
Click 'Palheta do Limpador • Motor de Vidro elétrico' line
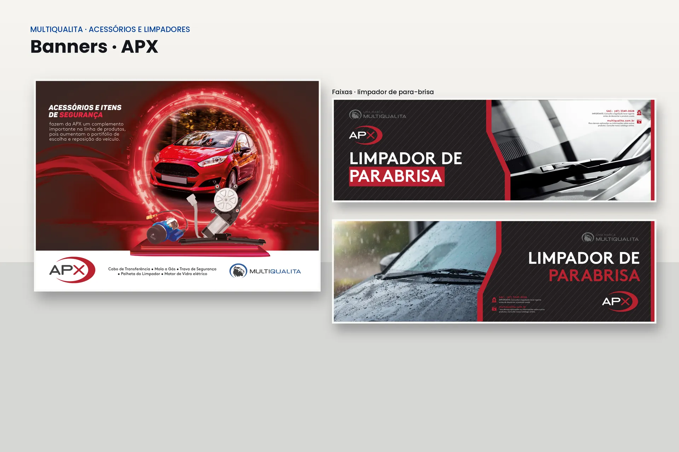tap(162, 274)
